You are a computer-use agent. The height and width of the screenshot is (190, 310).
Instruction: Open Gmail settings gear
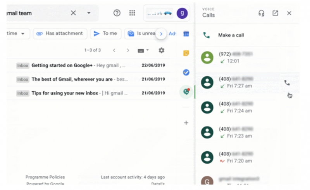[162, 50]
